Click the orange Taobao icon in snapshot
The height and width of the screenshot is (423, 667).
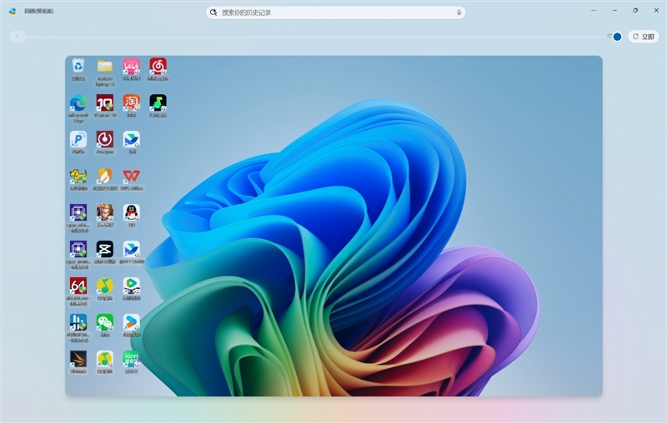[x=132, y=103]
